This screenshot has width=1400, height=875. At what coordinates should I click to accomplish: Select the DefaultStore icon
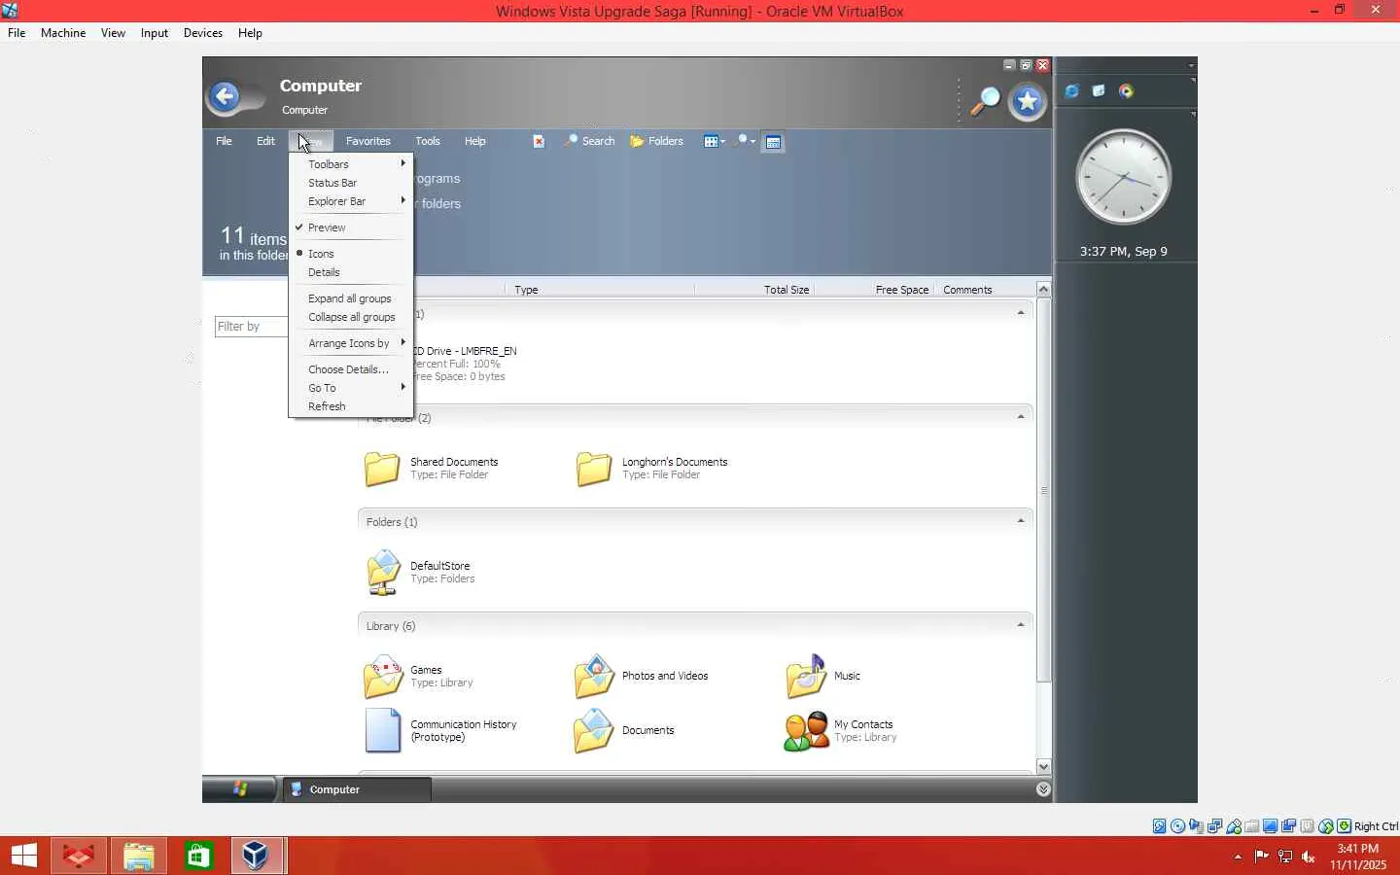[383, 572]
